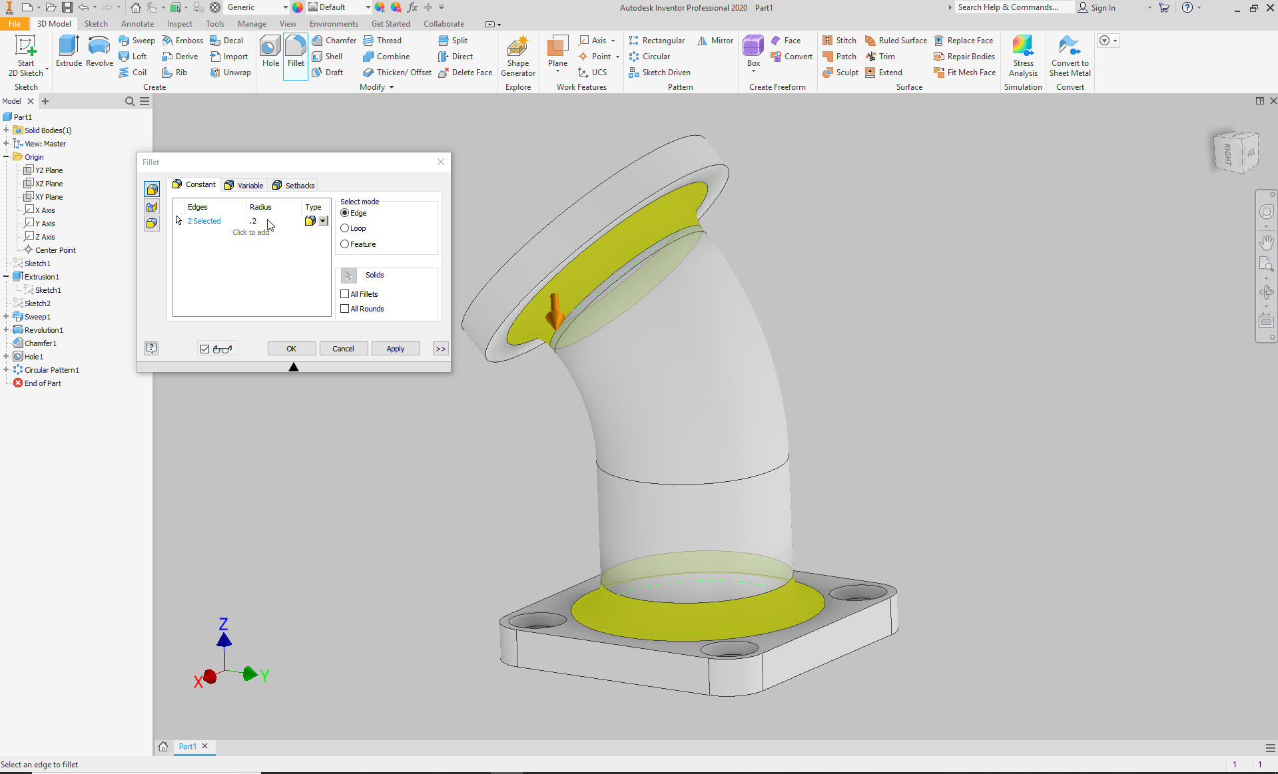This screenshot has width=1278, height=774.
Task: Open the File menu
Action: coord(15,23)
